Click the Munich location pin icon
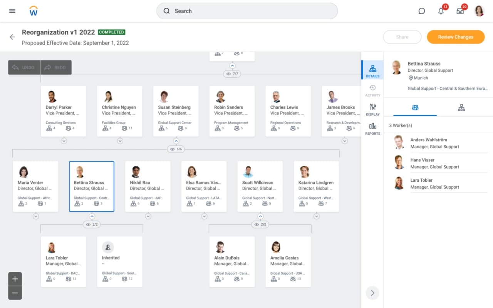The width and height of the screenshot is (493, 308). pos(411,78)
